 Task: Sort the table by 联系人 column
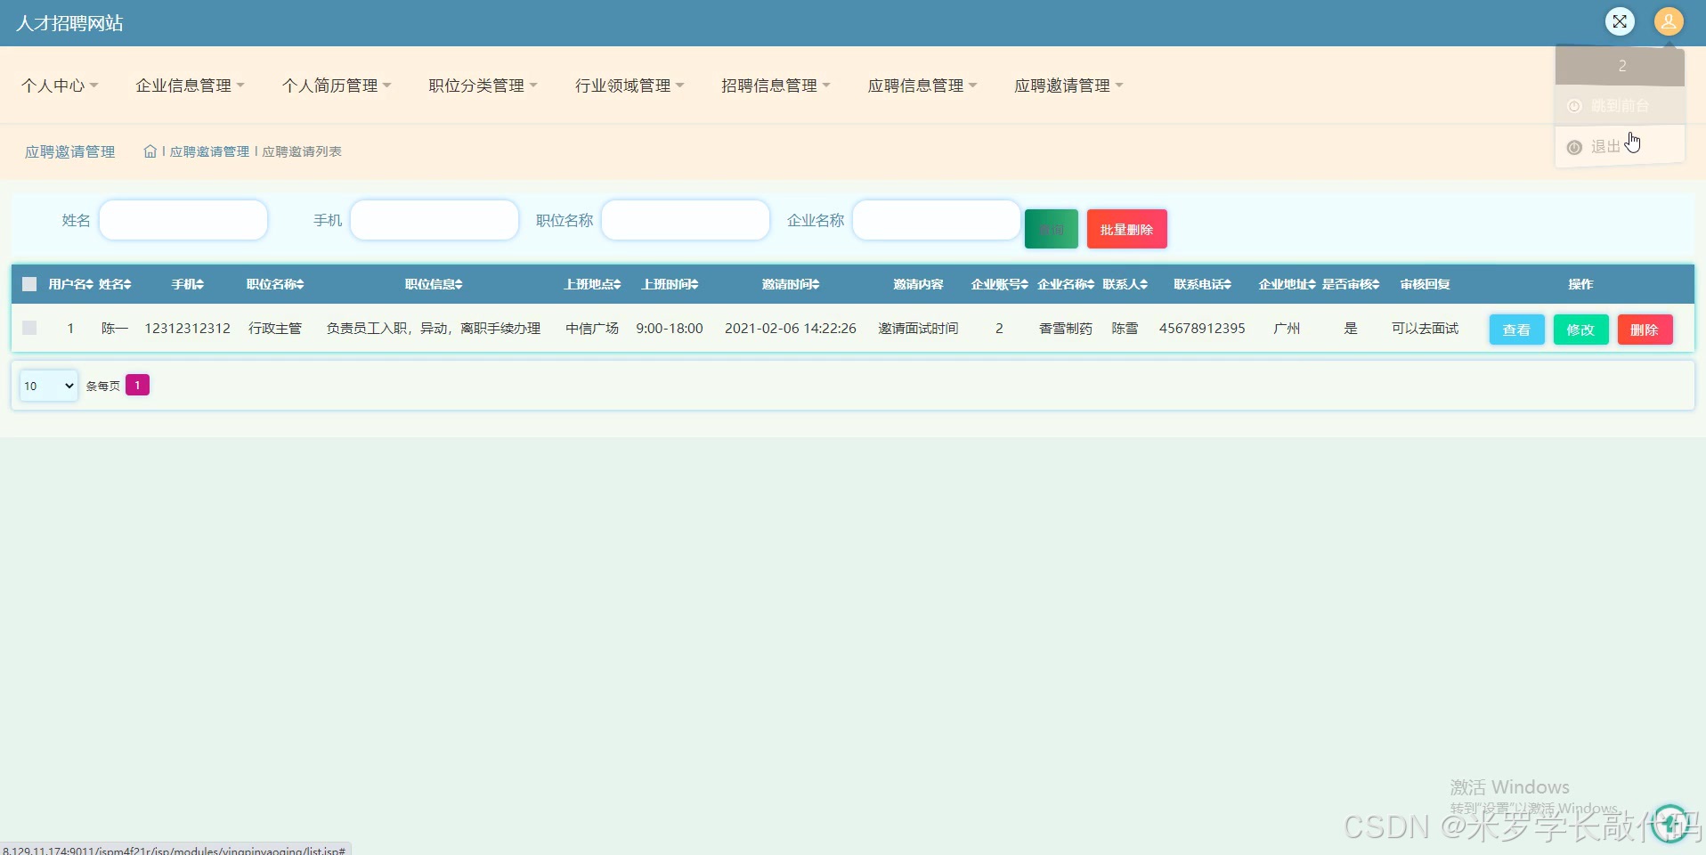1125,284
